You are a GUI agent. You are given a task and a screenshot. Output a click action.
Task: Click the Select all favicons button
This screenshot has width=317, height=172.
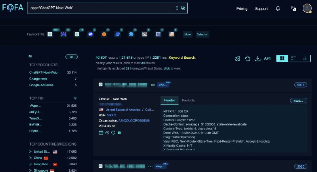tap(202, 34)
